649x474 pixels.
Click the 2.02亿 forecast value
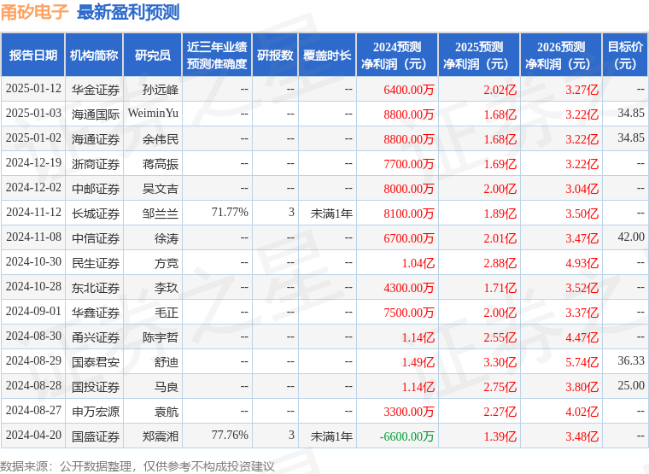tap(500, 90)
